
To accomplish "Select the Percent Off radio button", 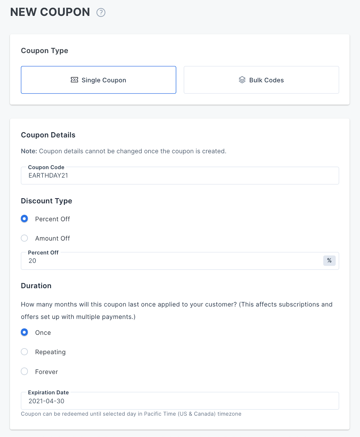I will click(24, 219).
